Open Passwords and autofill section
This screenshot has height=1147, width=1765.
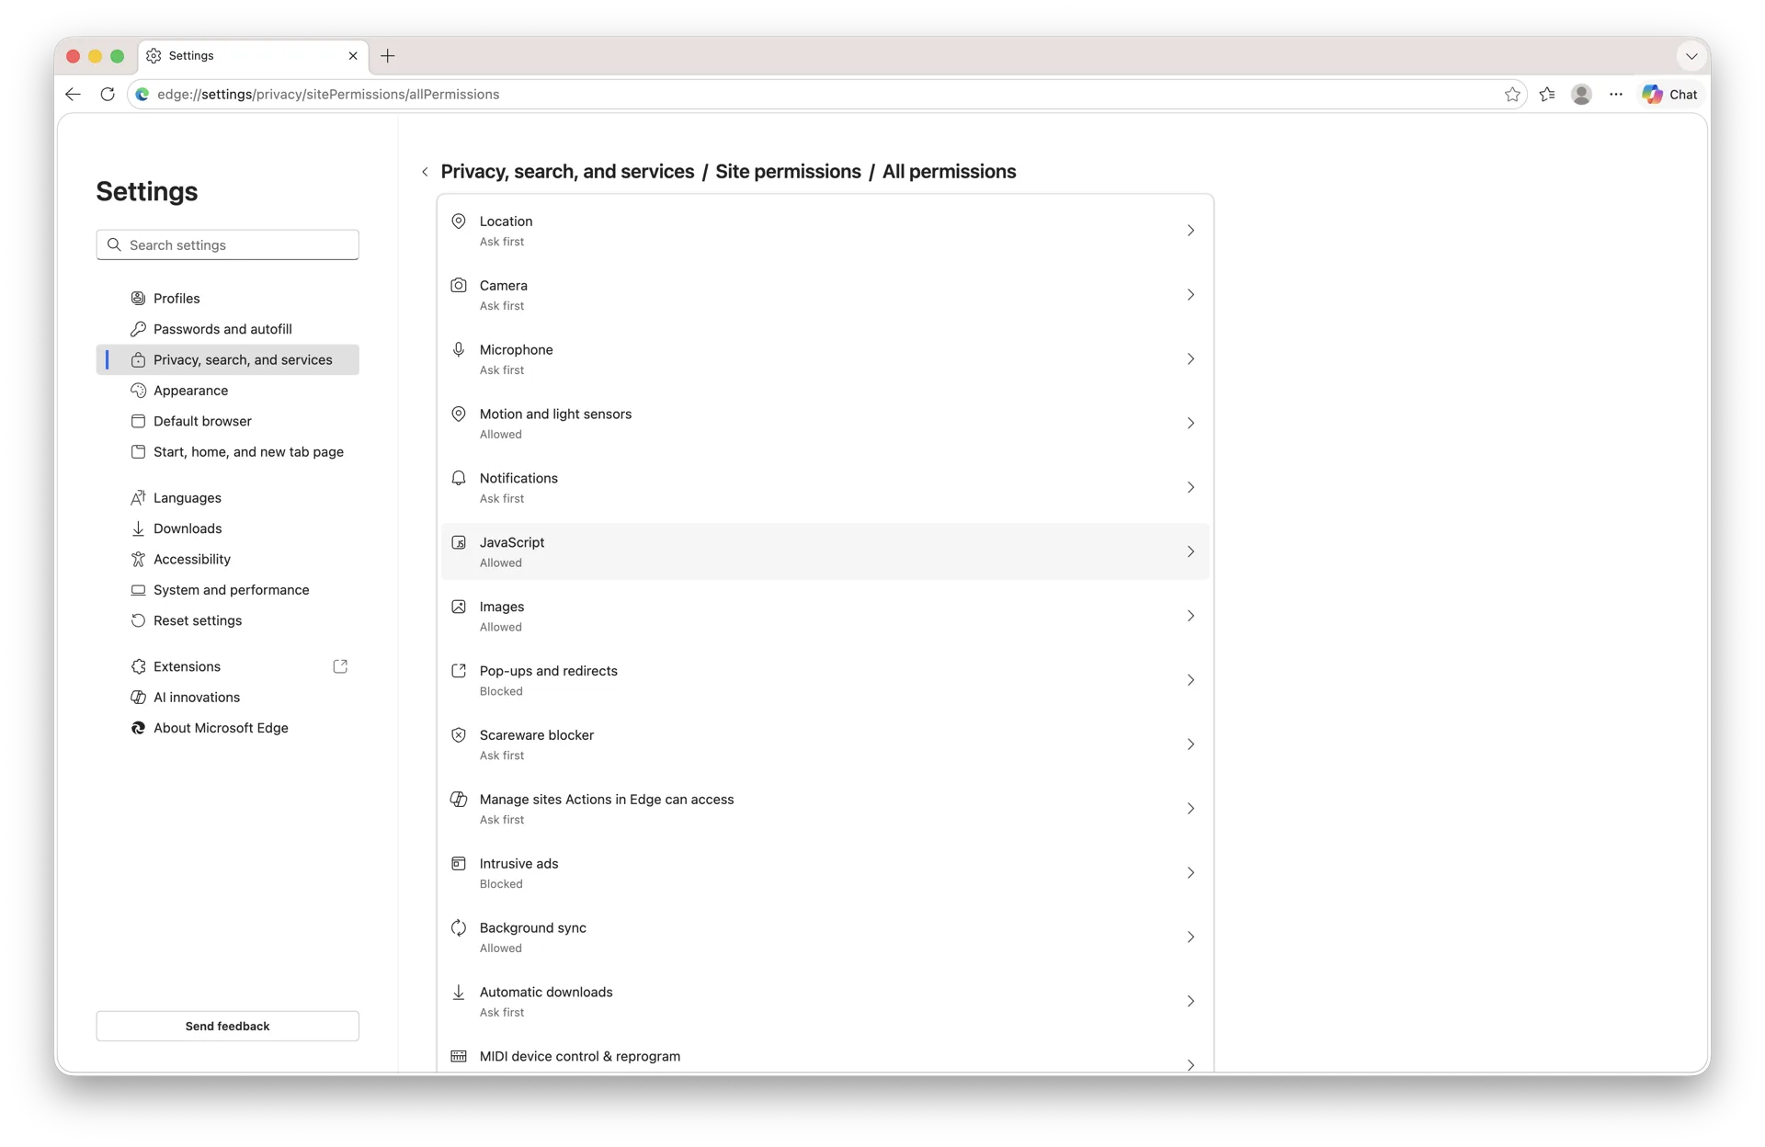click(x=227, y=329)
